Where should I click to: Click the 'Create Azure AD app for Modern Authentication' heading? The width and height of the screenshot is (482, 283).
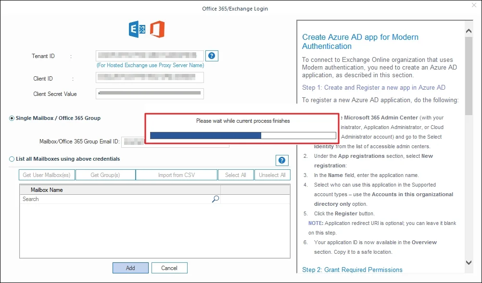[x=360, y=41]
